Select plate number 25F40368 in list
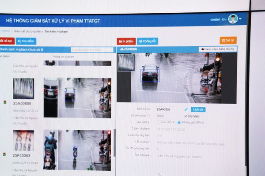265x176 pixels. (x=22, y=155)
